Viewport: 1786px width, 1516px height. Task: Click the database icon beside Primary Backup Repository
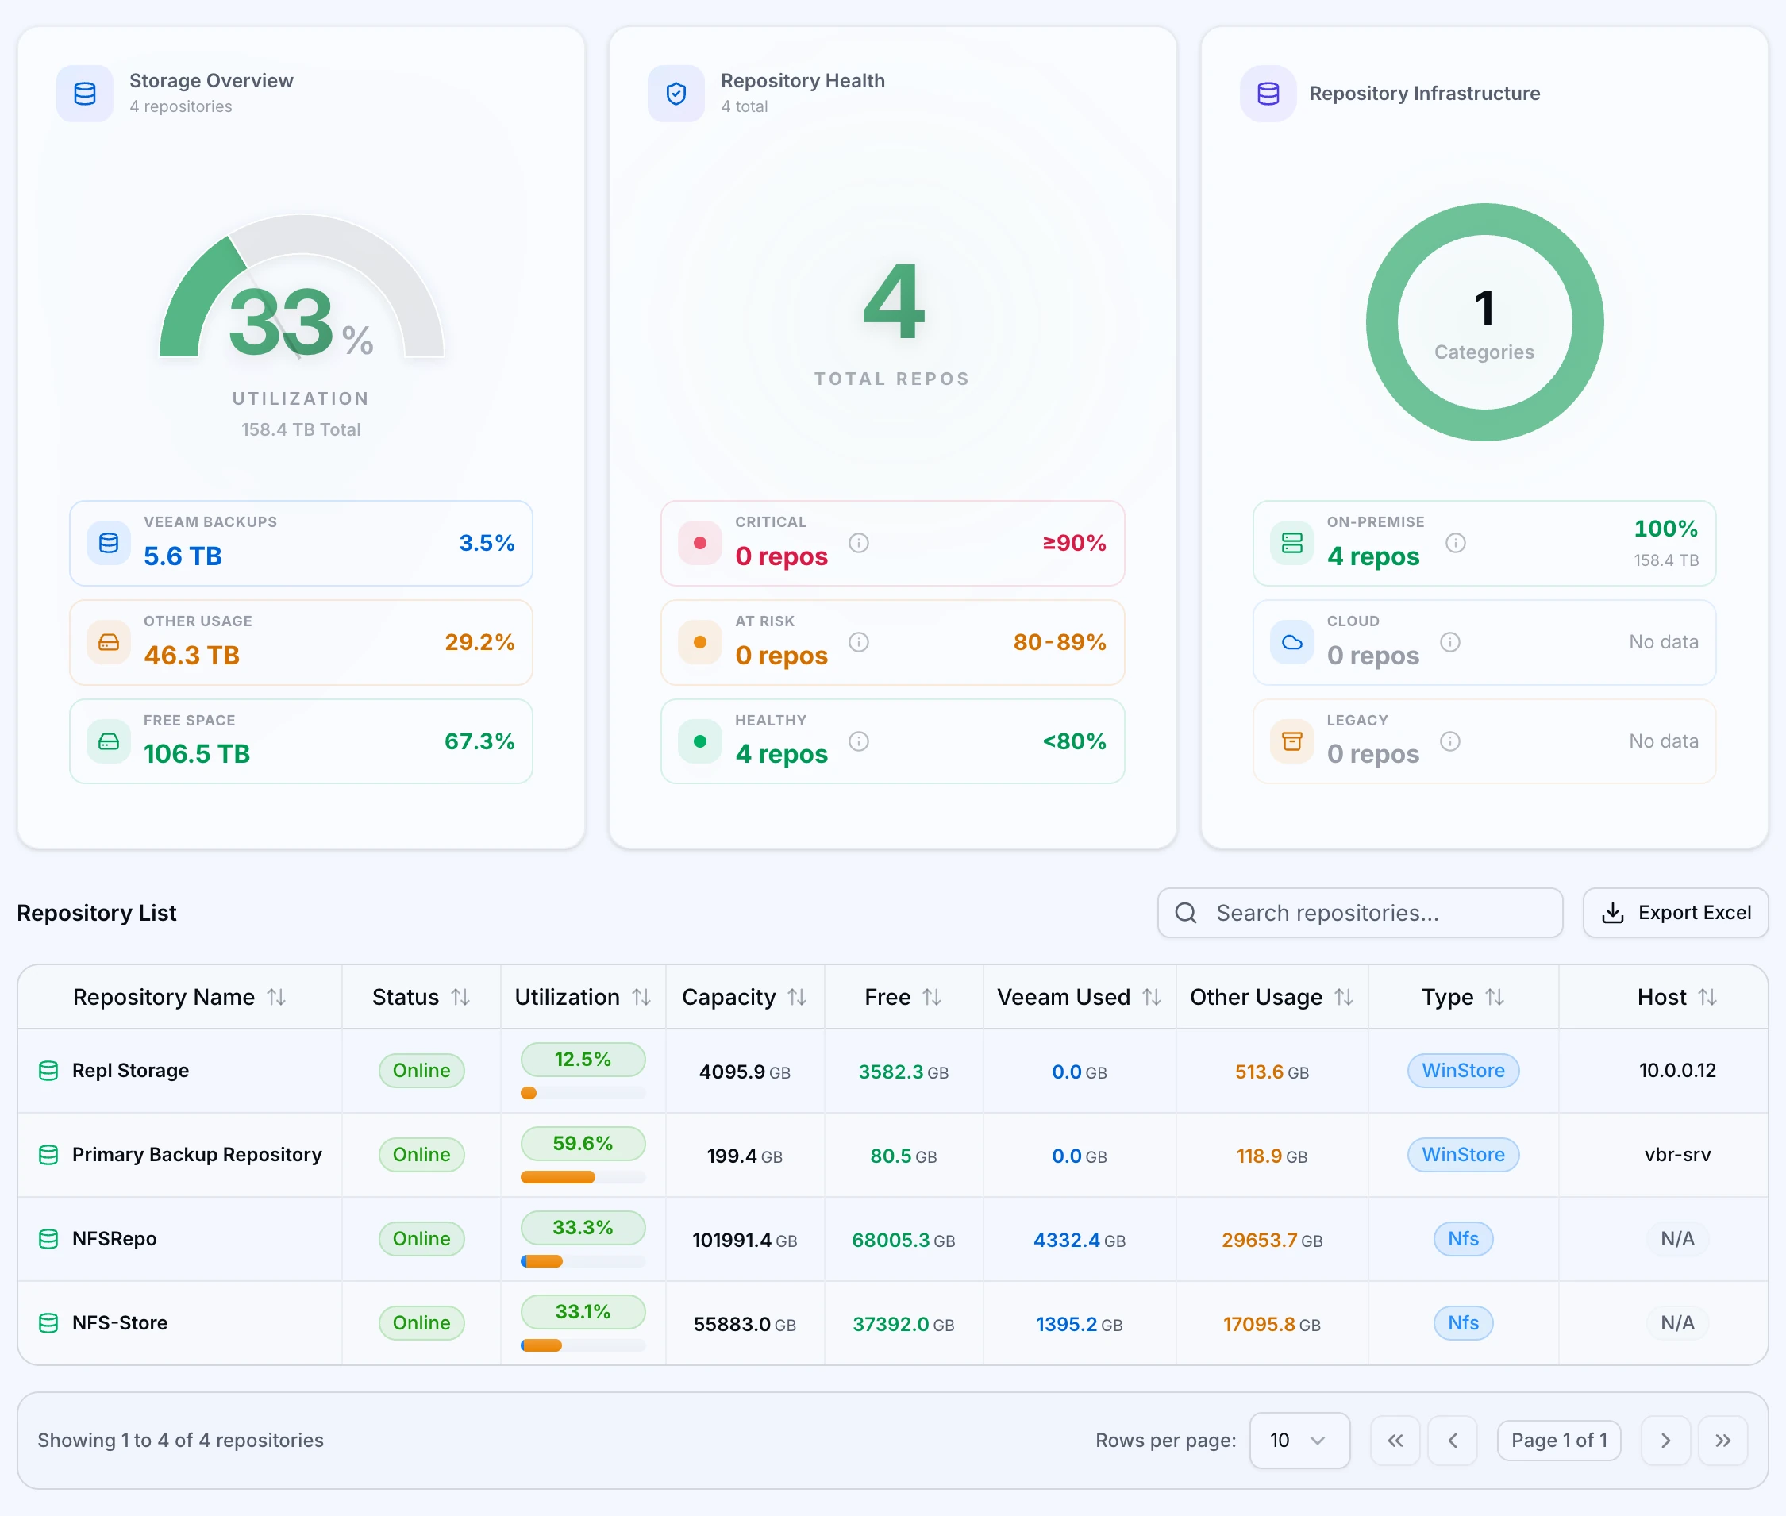point(49,1155)
